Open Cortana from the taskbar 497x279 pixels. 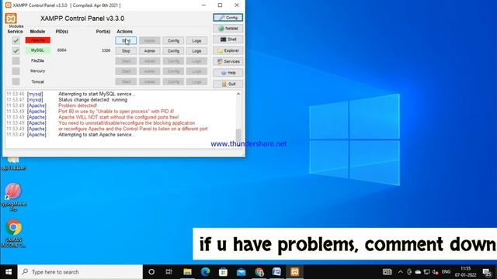[151, 272]
